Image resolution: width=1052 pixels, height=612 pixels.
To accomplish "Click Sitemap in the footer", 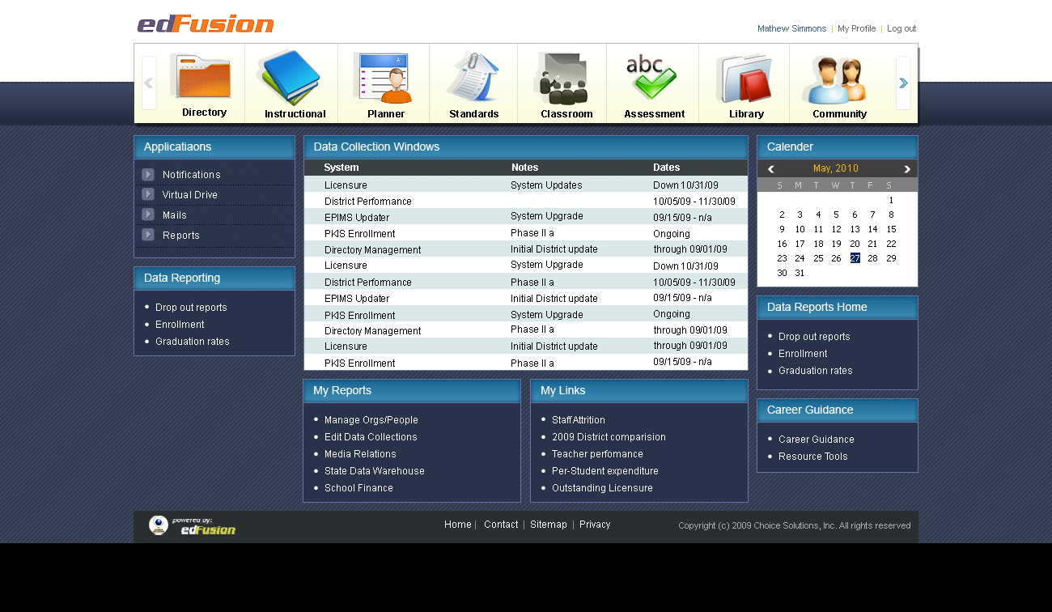I will pyautogui.click(x=548, y=525).
